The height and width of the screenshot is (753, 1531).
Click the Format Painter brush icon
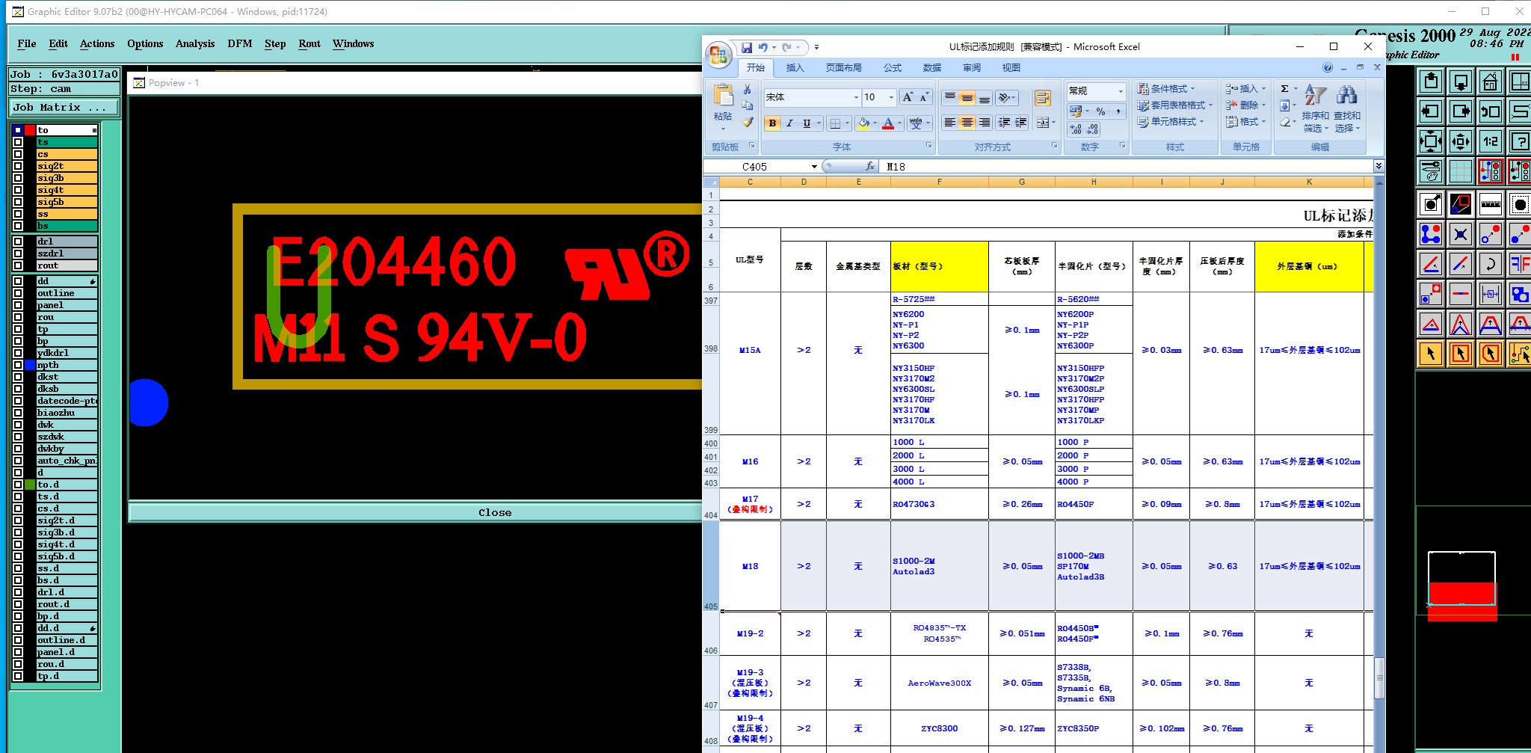pos(747,122)
